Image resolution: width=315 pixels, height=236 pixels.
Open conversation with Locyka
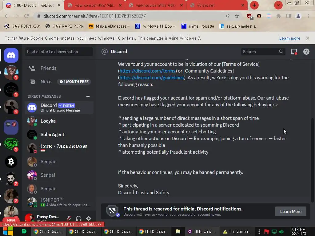(59, 121)
